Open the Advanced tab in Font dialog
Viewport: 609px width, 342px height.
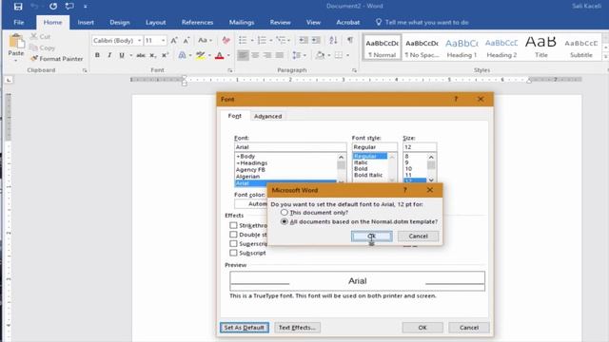(x=268, y=116)
